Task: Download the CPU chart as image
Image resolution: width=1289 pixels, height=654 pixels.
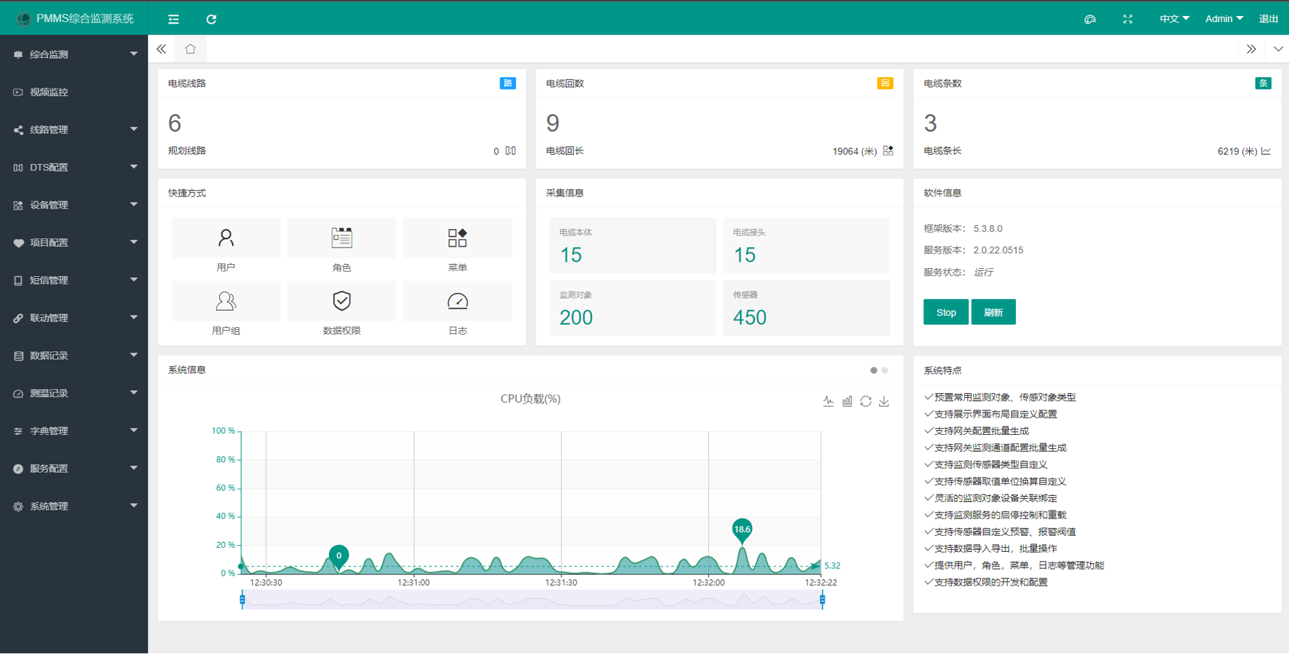Action: [x=884, y=401]
